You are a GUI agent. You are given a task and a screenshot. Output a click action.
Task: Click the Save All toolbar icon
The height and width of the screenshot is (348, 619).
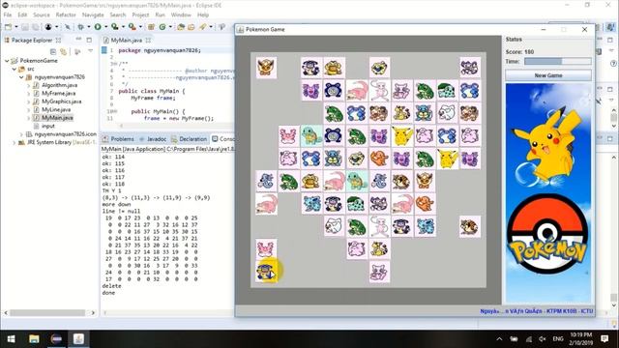[35, 27]
